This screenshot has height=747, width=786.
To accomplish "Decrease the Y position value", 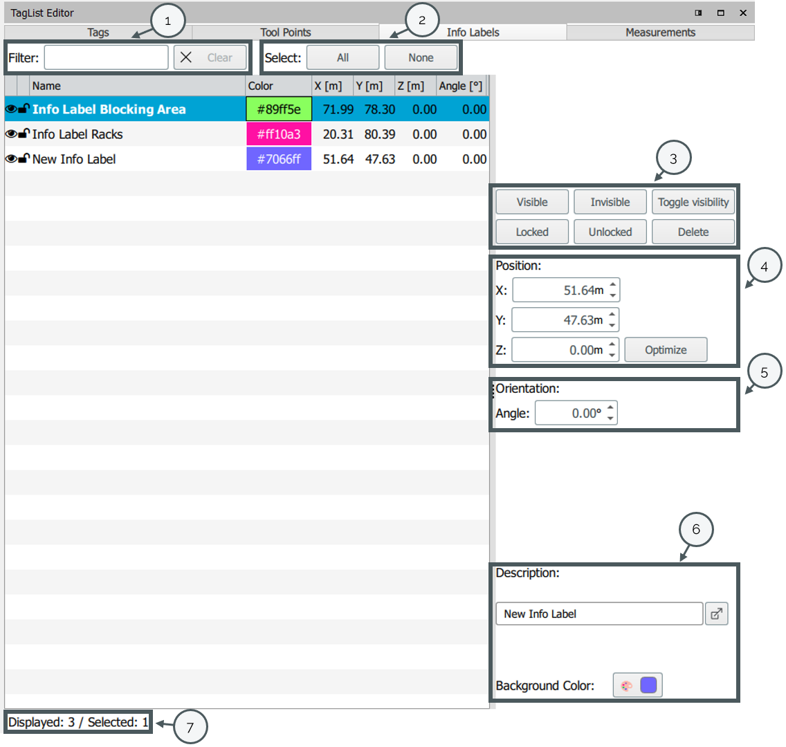I will (612, 325).
